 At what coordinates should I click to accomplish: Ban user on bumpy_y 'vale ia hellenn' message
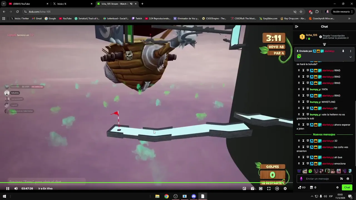click(x=308, y=114)
